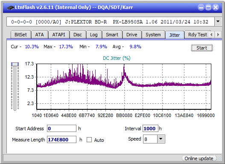Click the DC Jitter (%) chart title
Viewport: 225px width, 164px height.
[117, 58]
